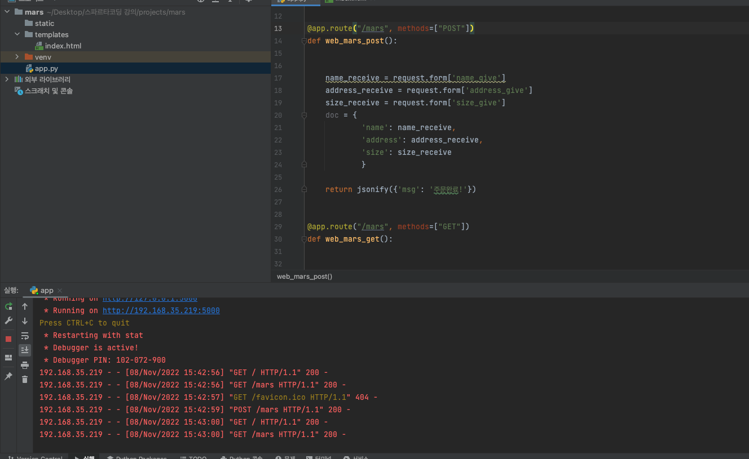
Task: Collapse the templates folder
Action: tap(17, 34)
